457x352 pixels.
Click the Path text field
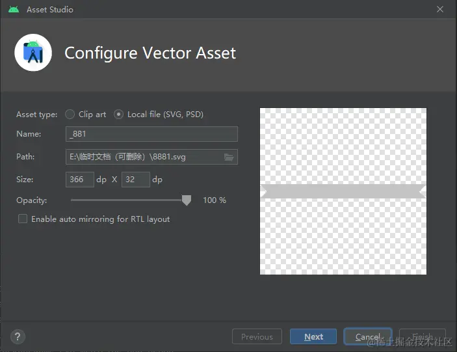tap(151, 157)
